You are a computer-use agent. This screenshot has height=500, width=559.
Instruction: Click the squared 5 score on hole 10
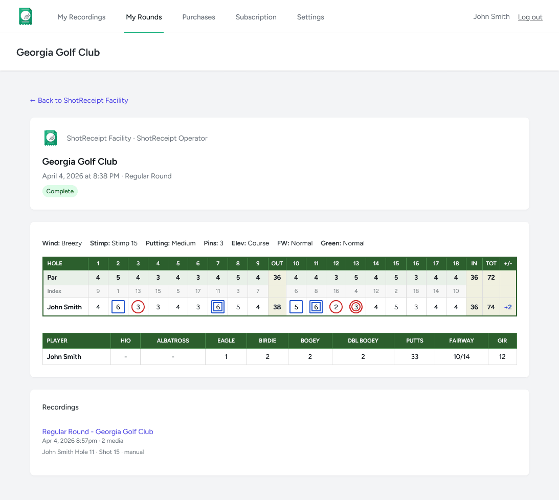pos(296,307)
